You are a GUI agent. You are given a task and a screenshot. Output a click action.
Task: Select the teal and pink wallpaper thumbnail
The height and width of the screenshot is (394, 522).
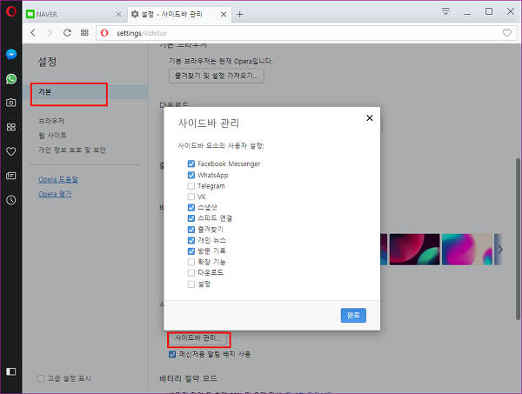point(466,250)
